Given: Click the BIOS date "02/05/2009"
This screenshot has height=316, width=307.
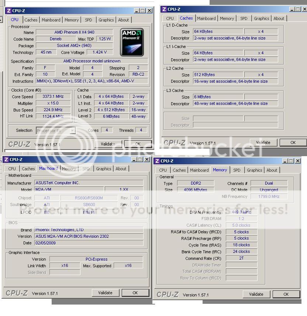Looking at the screenshot, I should (x=89, y=243).
